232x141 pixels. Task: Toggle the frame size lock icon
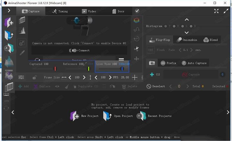point(35,77)
